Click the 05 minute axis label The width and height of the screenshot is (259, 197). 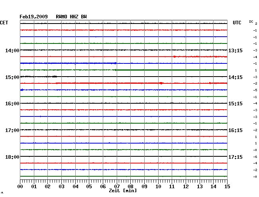[x=89, y=186]
